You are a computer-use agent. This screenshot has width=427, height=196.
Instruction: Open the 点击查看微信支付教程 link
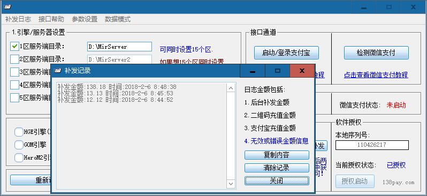tap(376, 75)
